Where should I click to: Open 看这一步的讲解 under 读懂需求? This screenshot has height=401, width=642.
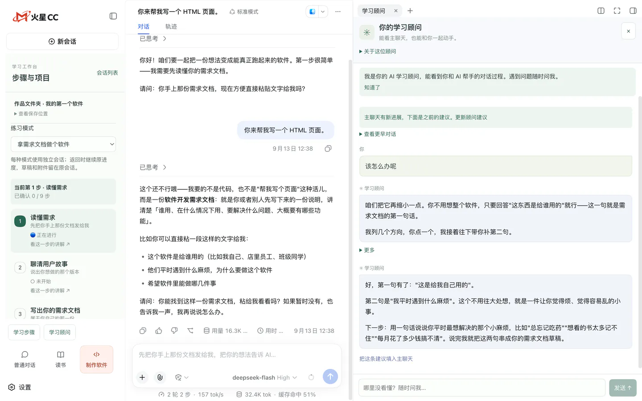click(50, 244)
